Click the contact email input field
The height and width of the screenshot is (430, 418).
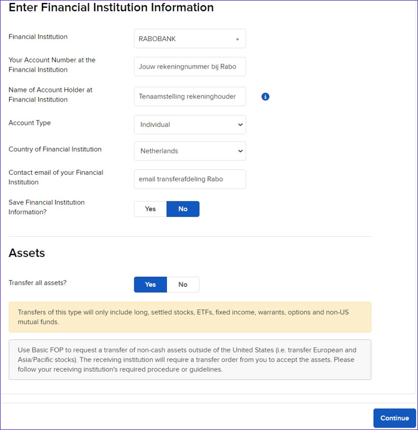point(190,179)
